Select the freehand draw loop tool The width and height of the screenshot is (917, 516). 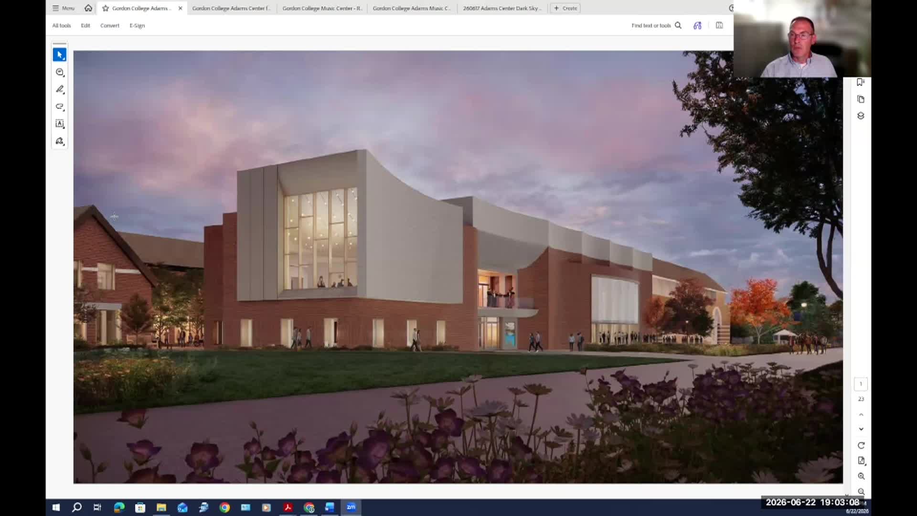pos(60,107)
